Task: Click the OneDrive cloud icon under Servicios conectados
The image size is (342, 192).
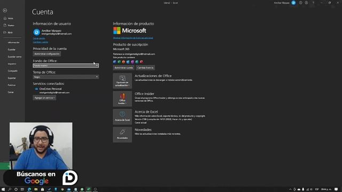Action: (x=36, y=89)
